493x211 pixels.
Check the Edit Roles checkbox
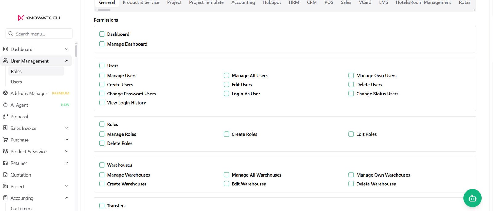coord(351,134)
